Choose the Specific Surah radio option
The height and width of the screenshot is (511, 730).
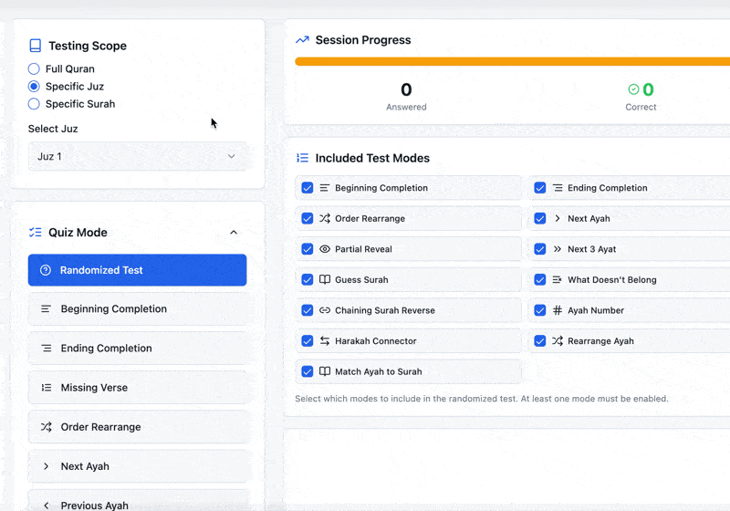(x=34, y=104)
